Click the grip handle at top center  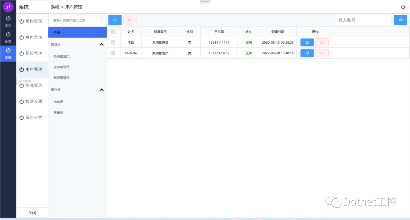[205, 2]
